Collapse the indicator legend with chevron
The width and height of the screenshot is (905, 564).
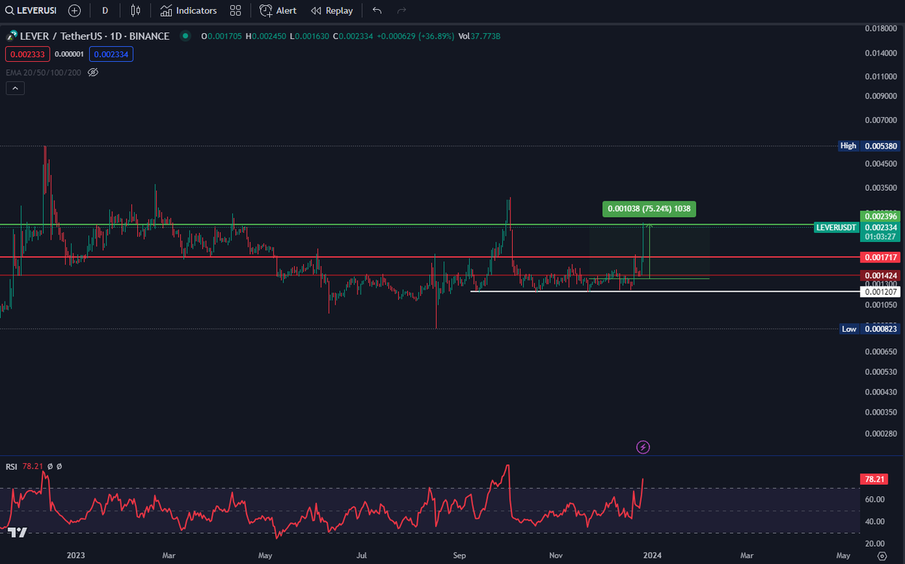point(15,88)
